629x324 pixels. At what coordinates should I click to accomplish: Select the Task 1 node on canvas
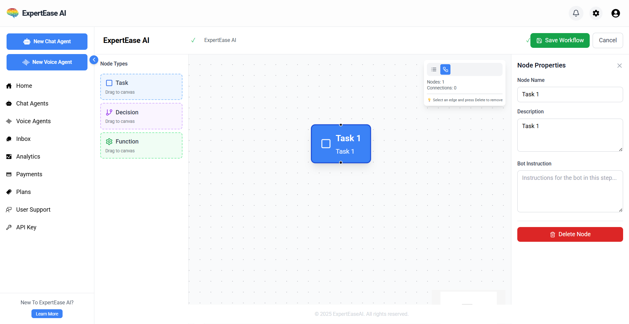point(341,144)
